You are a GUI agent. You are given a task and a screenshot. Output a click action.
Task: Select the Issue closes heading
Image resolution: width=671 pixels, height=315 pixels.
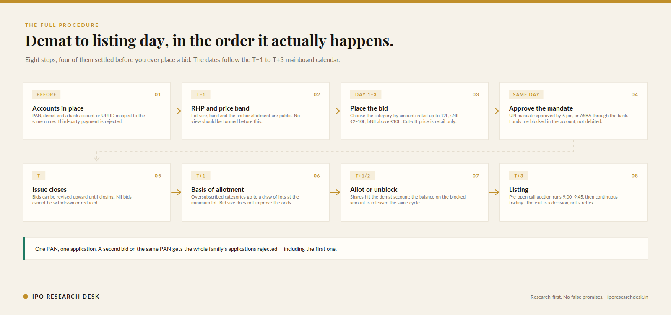[x=49, y=190]
